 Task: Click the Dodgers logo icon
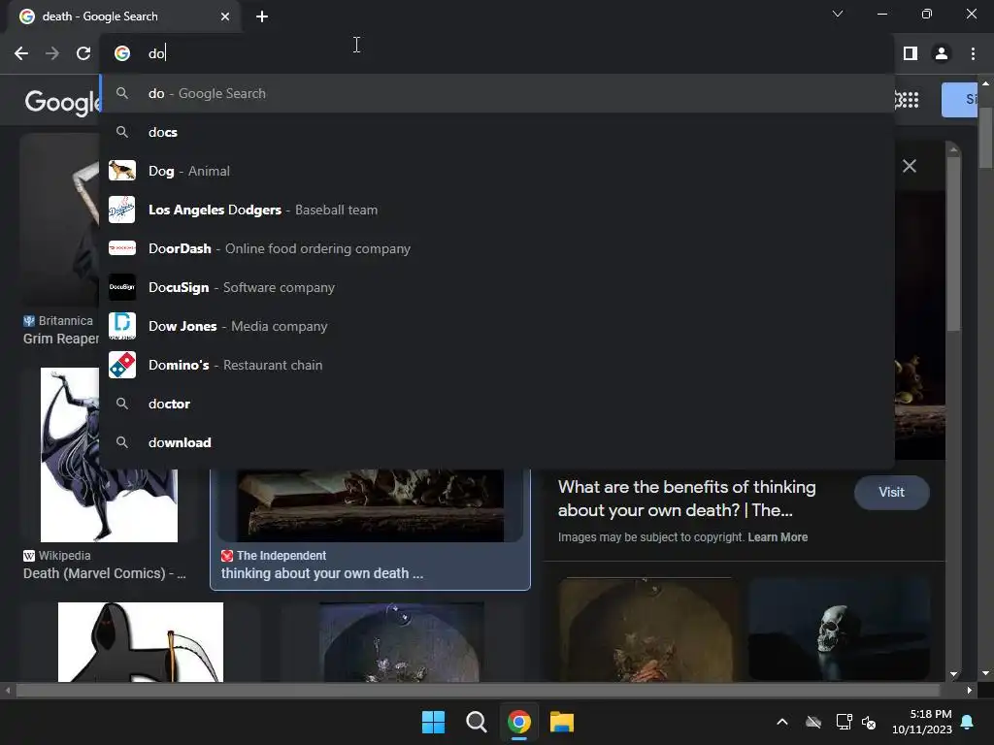[x=121, y=210]
